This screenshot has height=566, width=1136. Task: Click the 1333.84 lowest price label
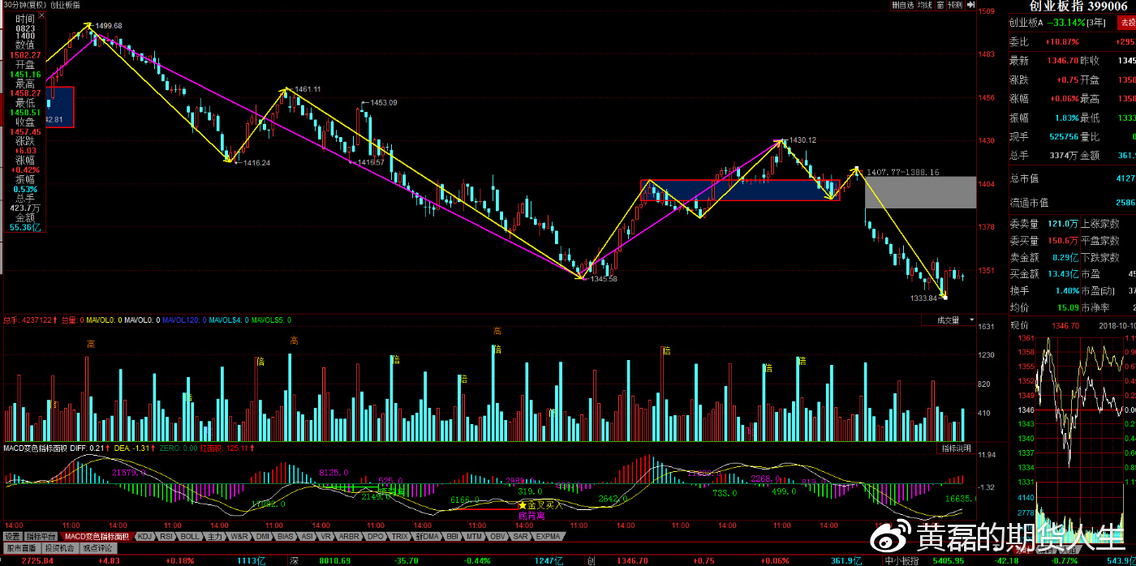click(x=924, y=298)
